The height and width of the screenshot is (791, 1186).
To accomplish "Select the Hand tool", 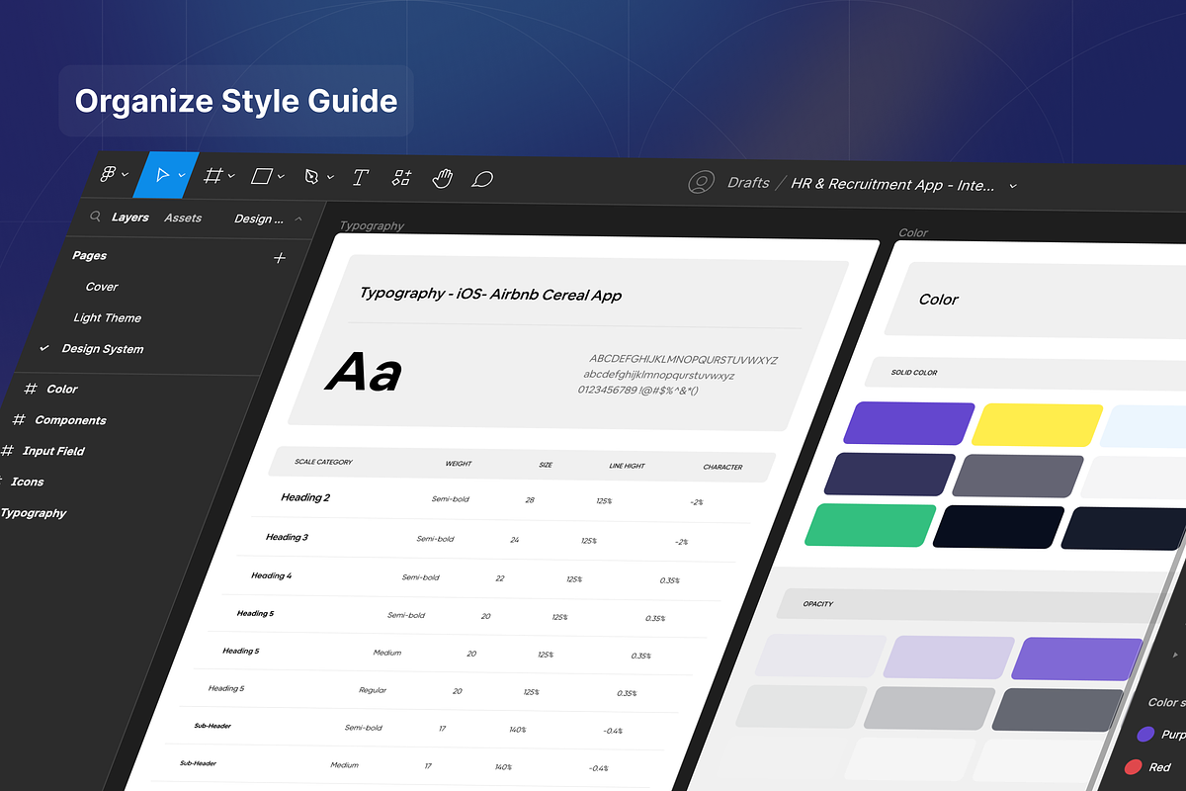I will point(442,179).
